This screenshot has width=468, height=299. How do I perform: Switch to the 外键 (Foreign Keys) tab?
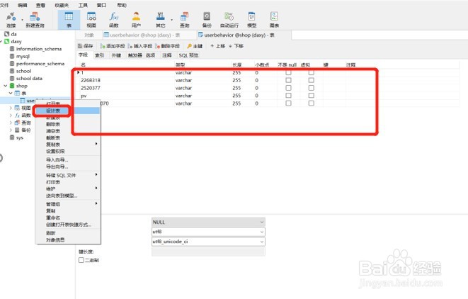116,55
